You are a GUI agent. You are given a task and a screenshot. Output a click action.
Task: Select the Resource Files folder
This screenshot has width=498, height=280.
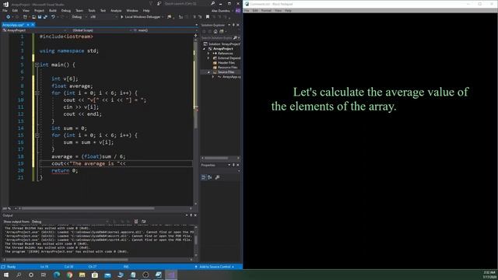[x=225, y=68]
